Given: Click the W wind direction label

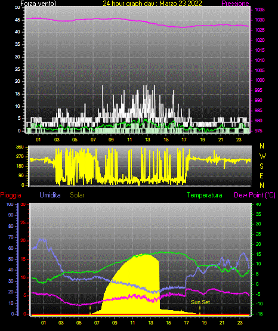Looking at the screenshot, I should (x=262, y=156).
